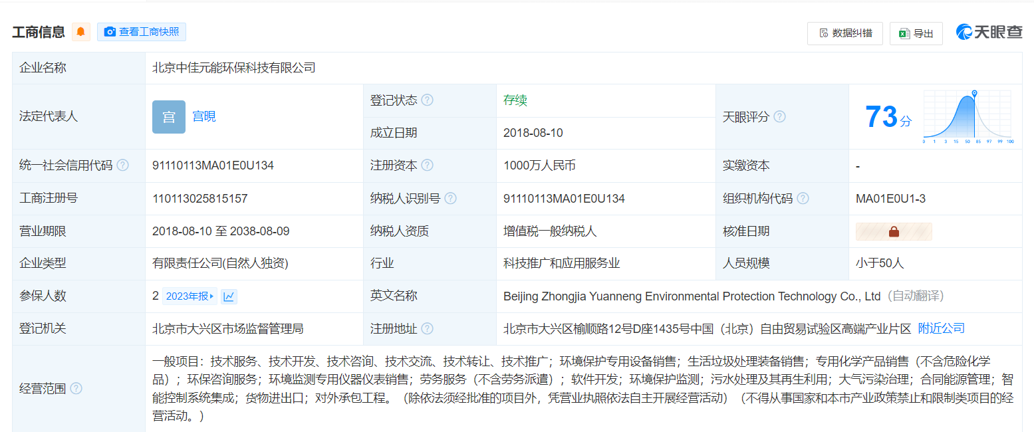Screen dimensions: 1034x432
Task: Open legal representative 宫晛 link
Action: [x=204, y=116]
